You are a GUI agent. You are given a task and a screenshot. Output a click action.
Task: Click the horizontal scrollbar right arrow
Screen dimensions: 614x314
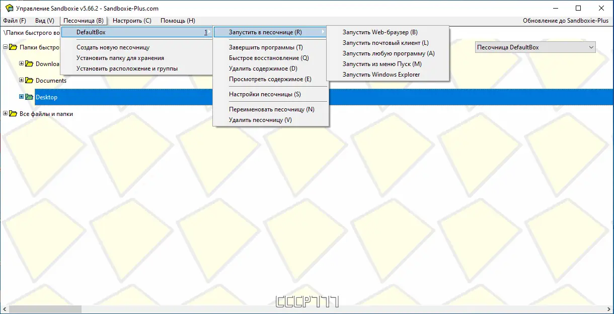click(x=609, y=309)
